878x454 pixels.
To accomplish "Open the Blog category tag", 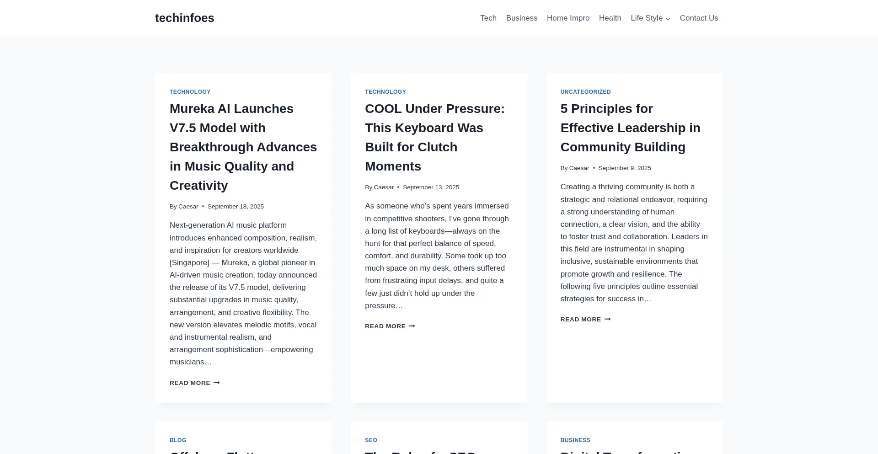I will click(178, 440).
